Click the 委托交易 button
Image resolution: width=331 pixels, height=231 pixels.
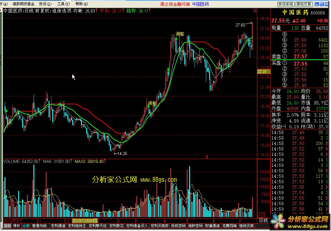304,4
